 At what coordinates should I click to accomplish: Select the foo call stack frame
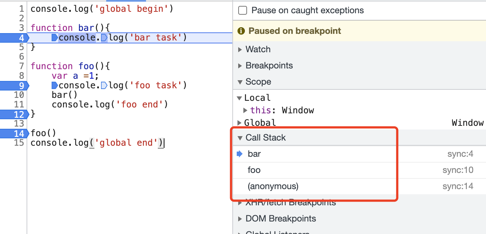point(359,170)
